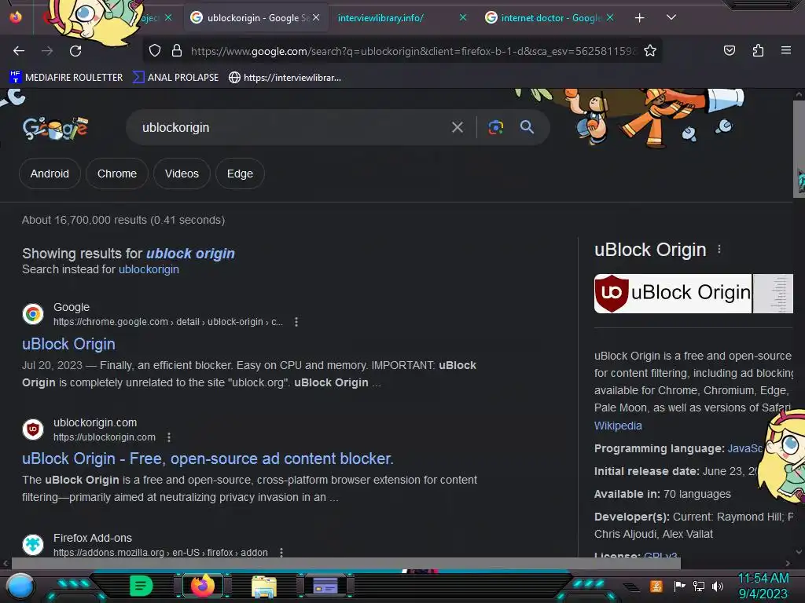Open a new tab with plus button
Screen dimensions: 805x603
[639, 18]
